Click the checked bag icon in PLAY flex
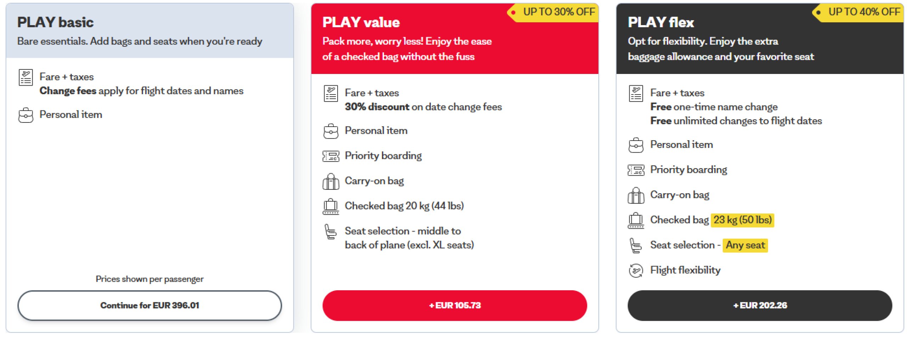 coord(636,221)
